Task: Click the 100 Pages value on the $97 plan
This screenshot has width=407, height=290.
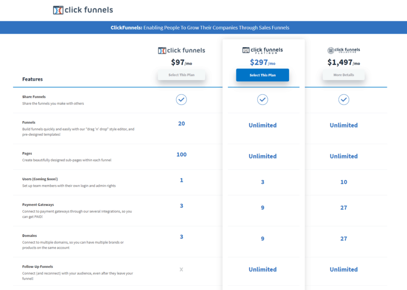Action: point(181,155)
